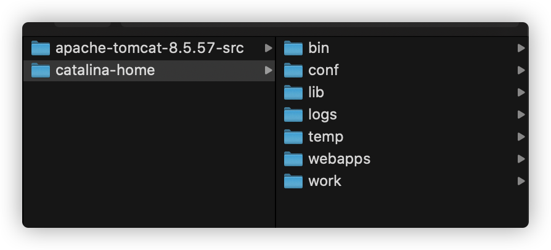
Task: Choose the "work" folder name
Action: coord(325,181)
